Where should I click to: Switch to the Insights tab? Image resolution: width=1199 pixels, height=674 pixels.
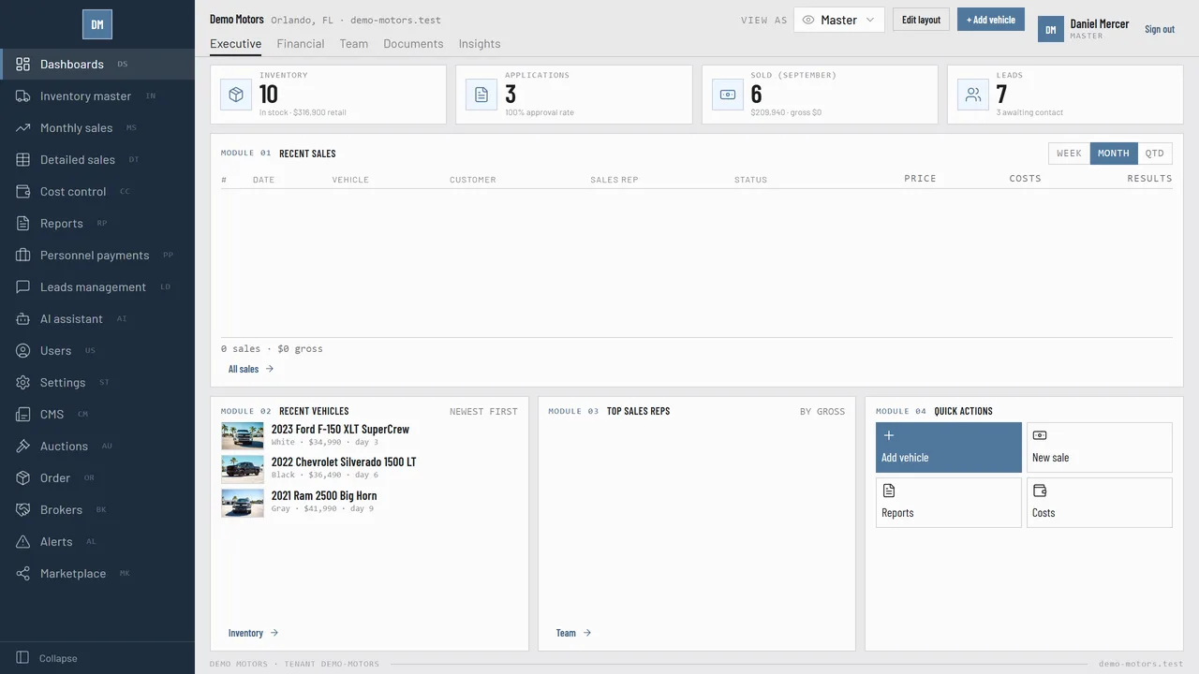coord(480,44)
